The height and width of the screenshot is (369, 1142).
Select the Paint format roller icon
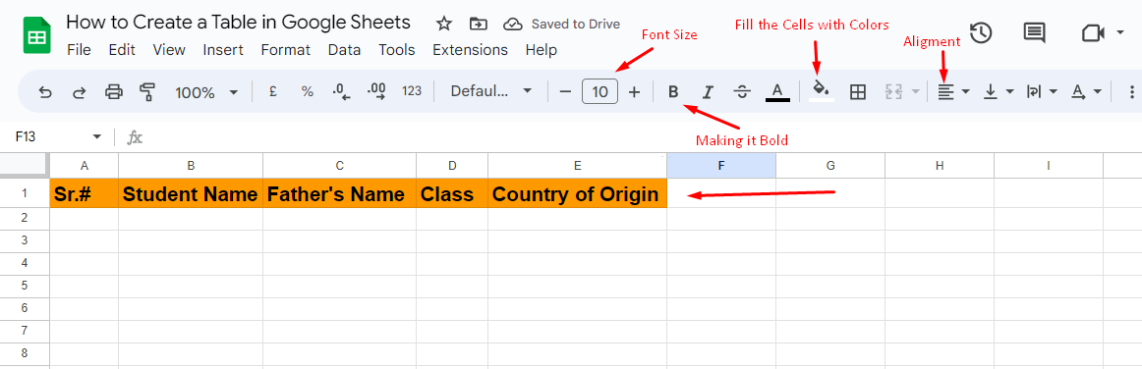147,92
